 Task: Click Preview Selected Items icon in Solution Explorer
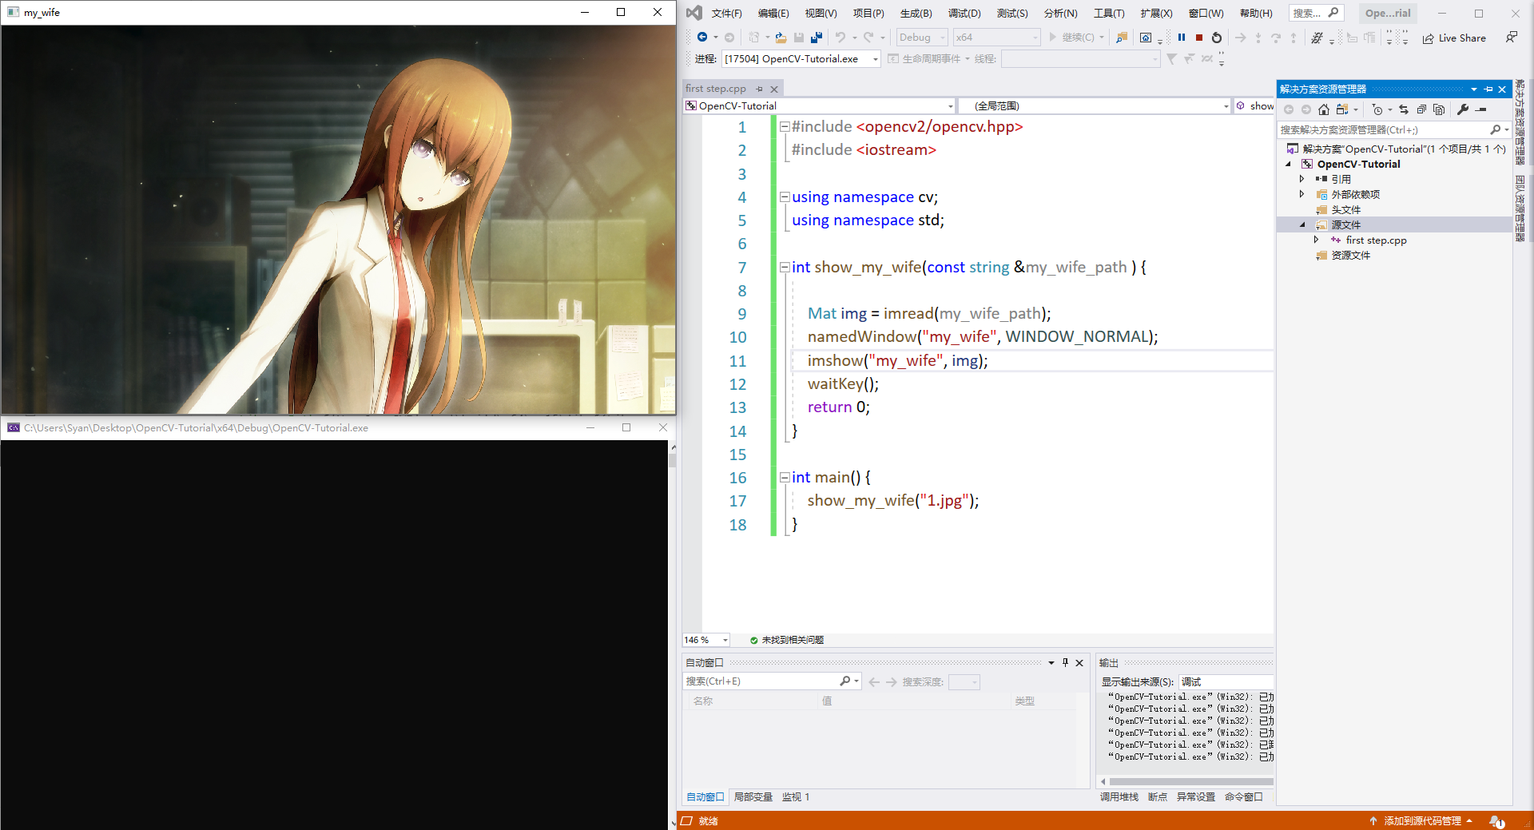1481,109
